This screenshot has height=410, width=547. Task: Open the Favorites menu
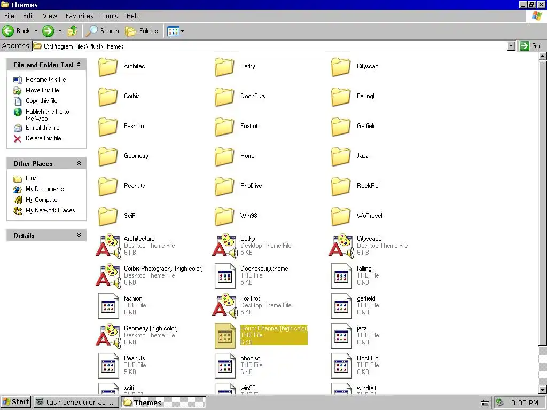(80, 16)
